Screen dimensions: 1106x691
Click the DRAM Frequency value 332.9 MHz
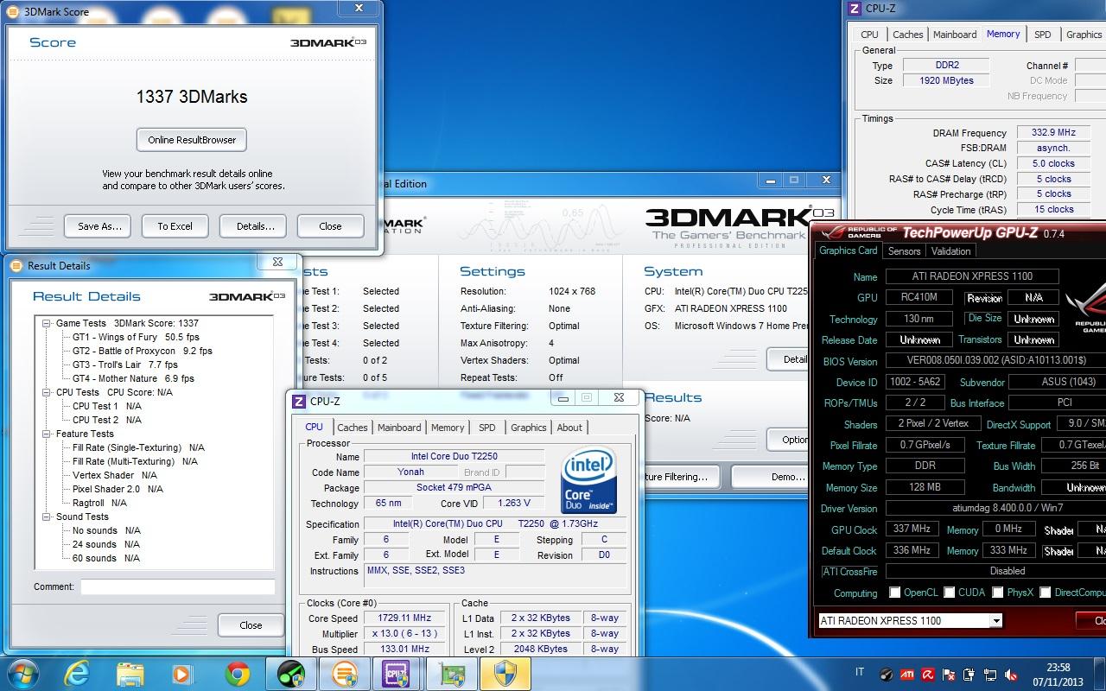(x=1053, y=132)
